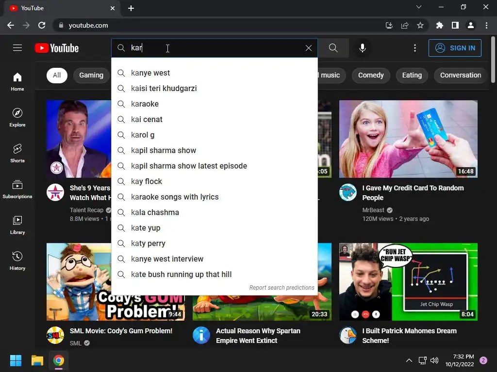This screenshot has width=497, height=372.
Task: Choose the 'kaisi teri khudgarzi' suggestion
Action: 214,88
